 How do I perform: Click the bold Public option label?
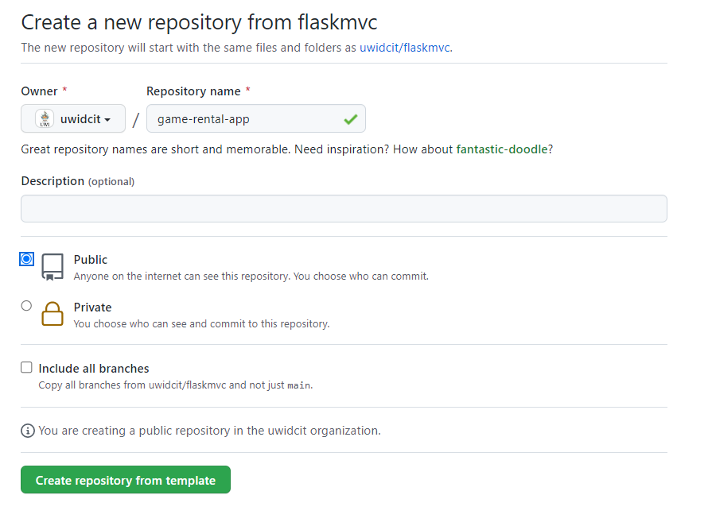[91, 260]
